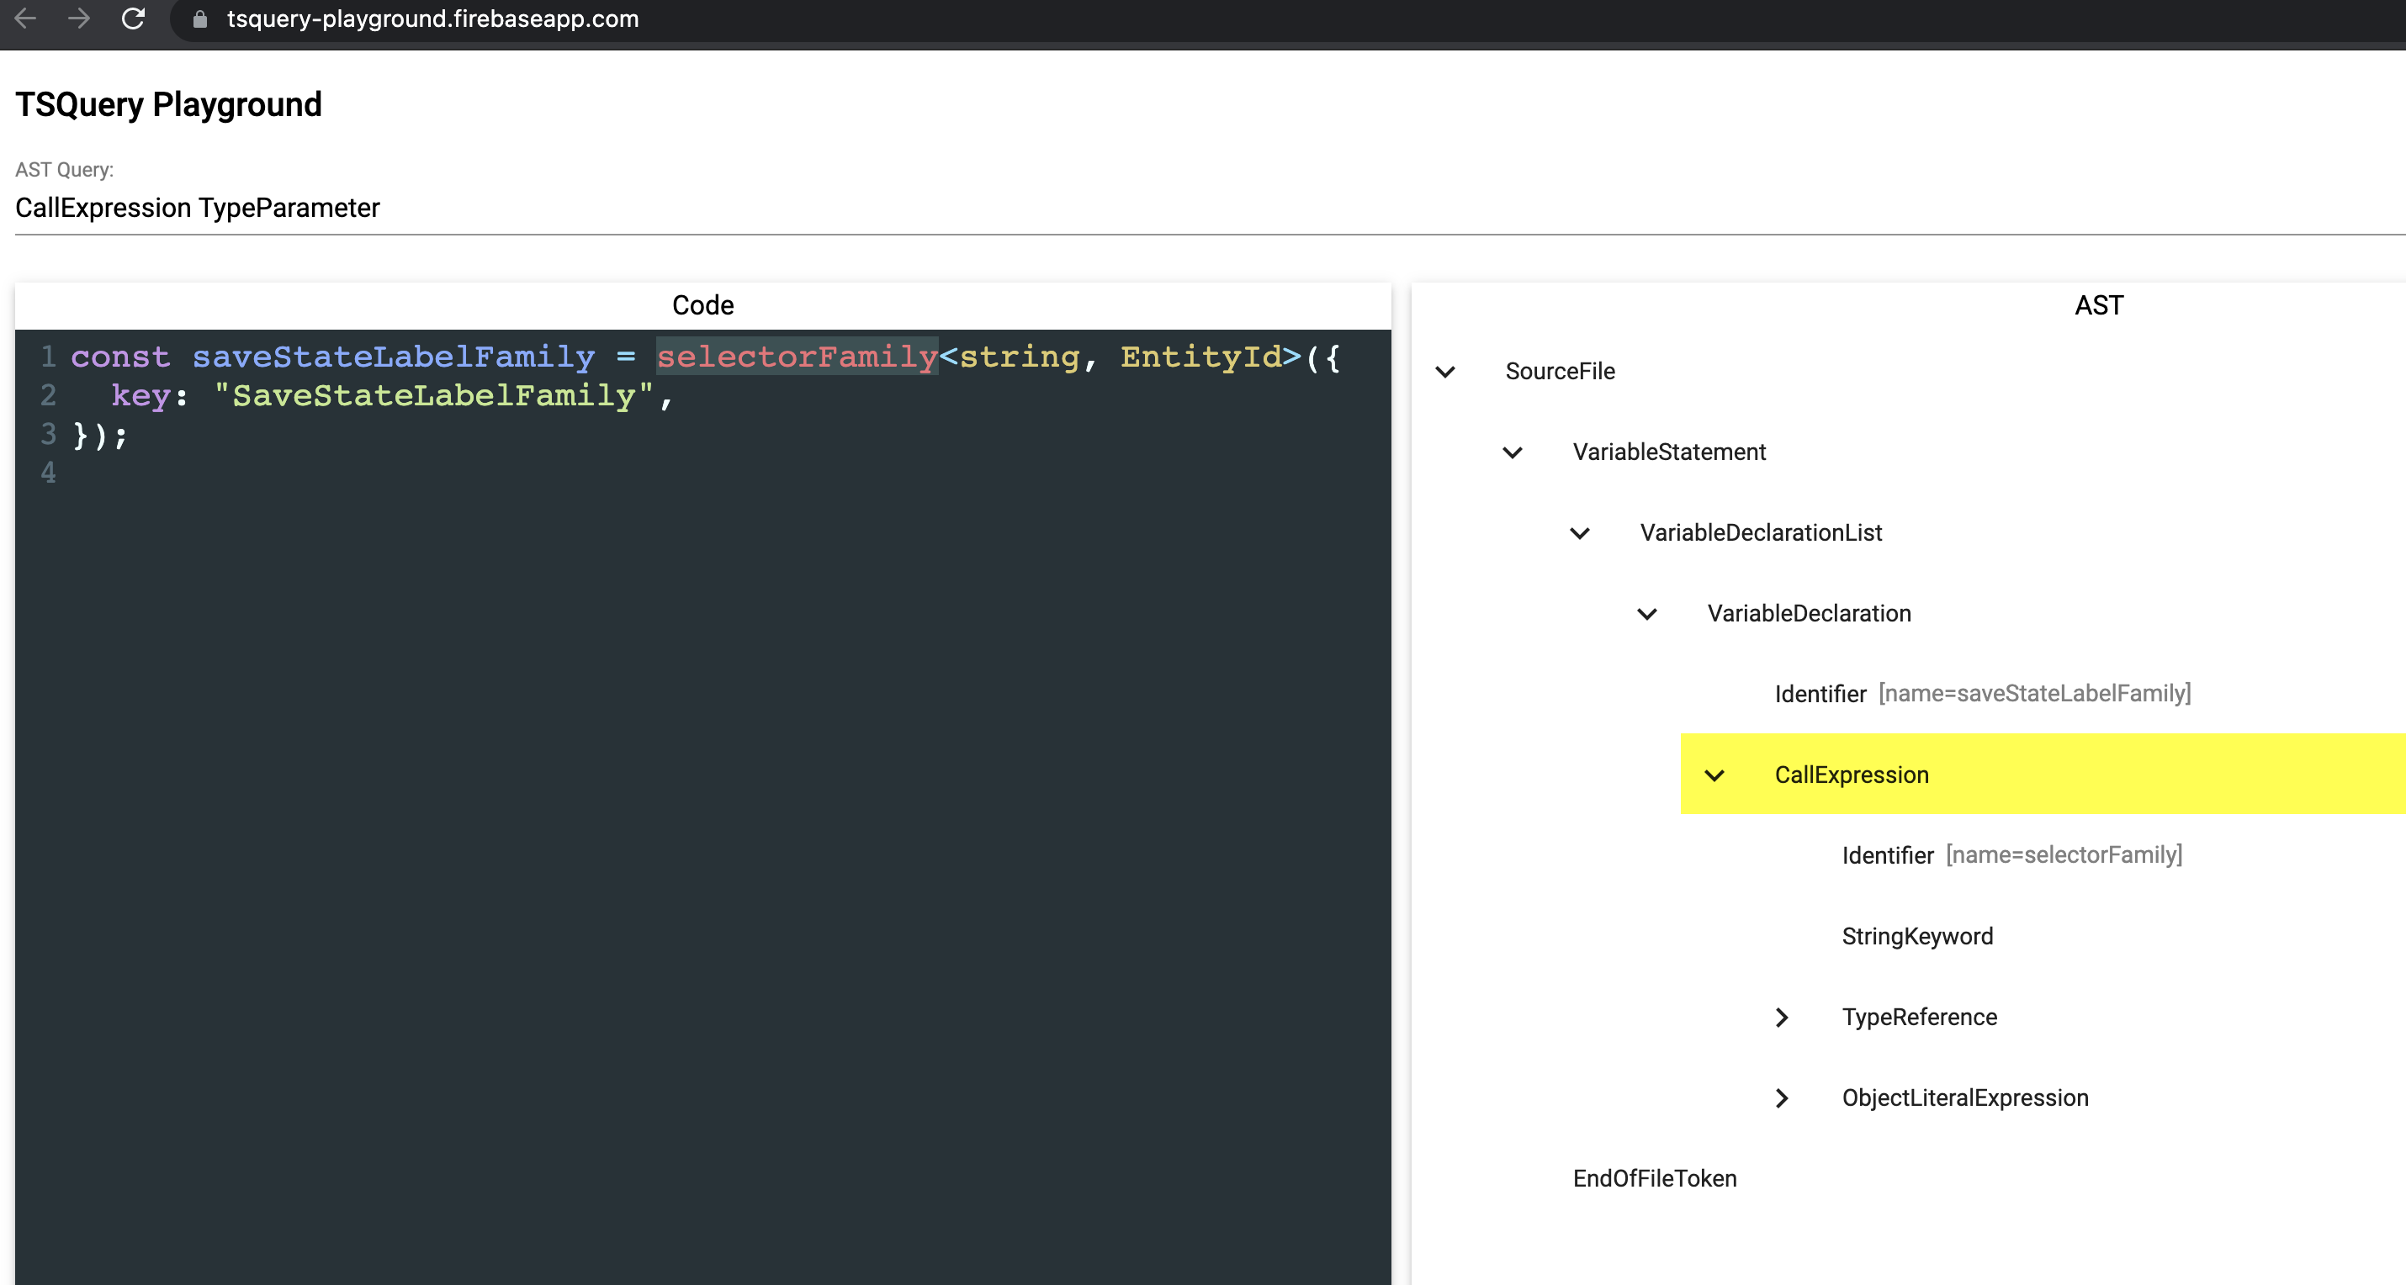Click the string type argument in code

[1019, 357]
